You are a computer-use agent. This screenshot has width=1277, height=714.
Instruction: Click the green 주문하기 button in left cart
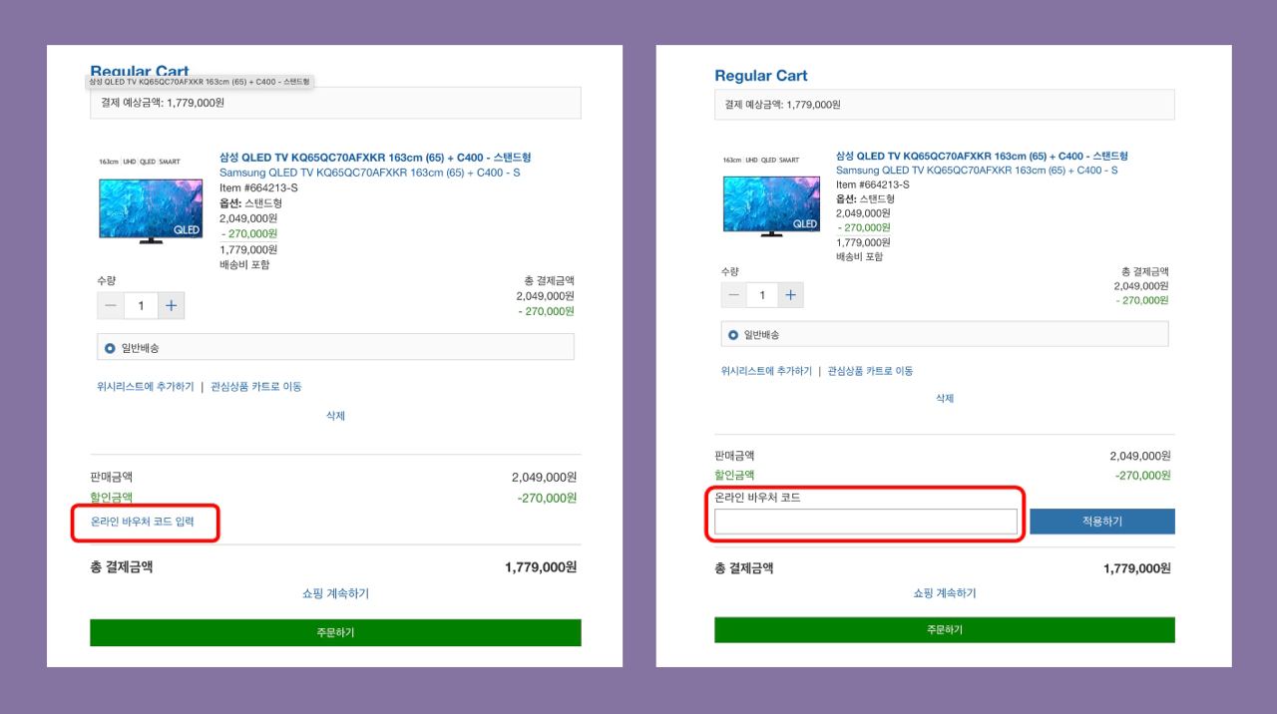tap(335, 632)
